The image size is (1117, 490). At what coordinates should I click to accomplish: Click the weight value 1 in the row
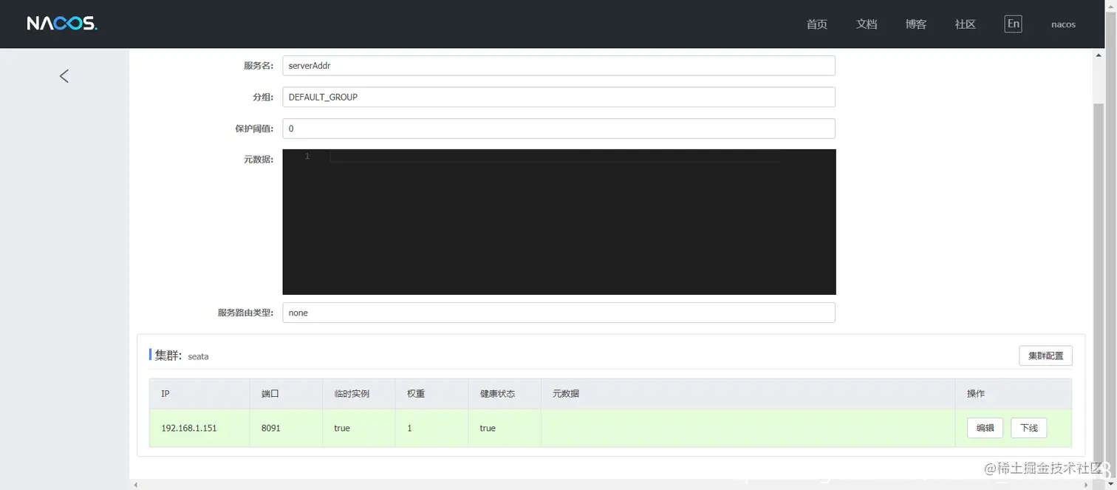point(409,428)
